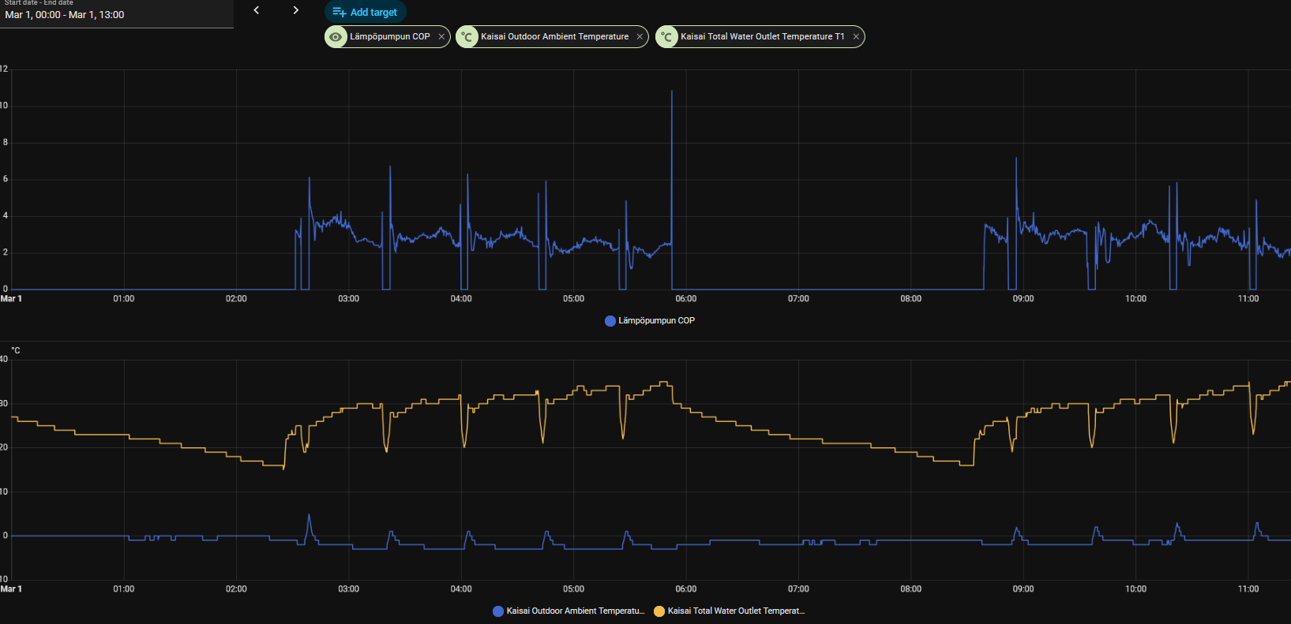Select Kaisai Total Water Outlet Temperature T1 label
Image resolution: width=1291 pixels, height=624 pixels.
pyautogui.click(x=762, y=37)
